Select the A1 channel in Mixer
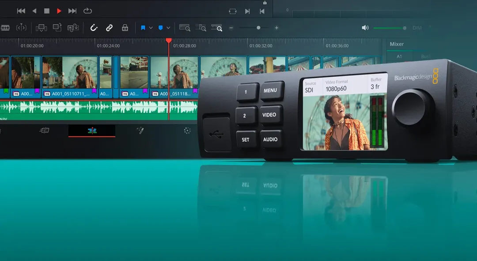Image resolution: width=477 pixels, height=261 pixels. pos(399,57)
